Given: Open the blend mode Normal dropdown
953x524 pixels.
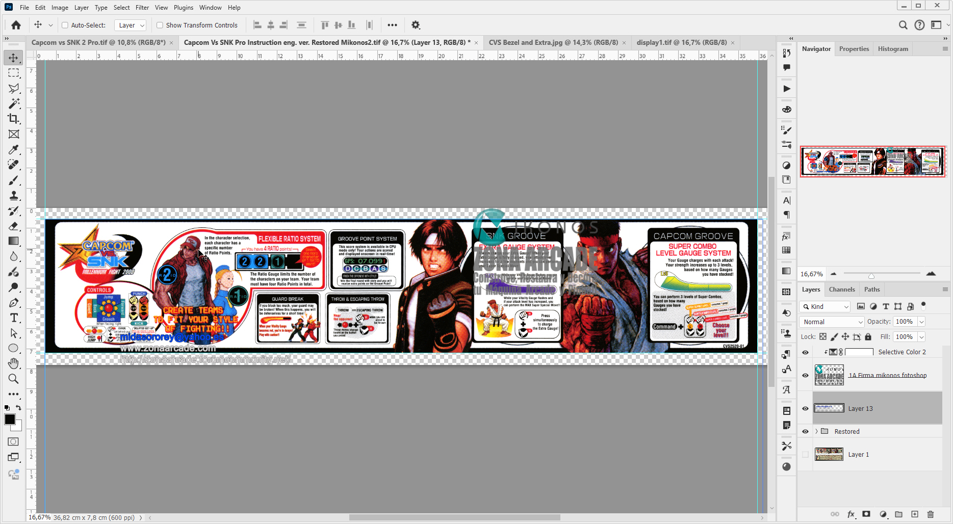Looking at the screenshot, I should click(x=832, y=322).
